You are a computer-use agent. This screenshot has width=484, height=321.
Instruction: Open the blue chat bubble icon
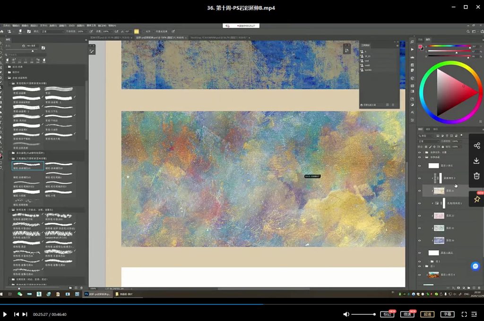coord(476,266)
